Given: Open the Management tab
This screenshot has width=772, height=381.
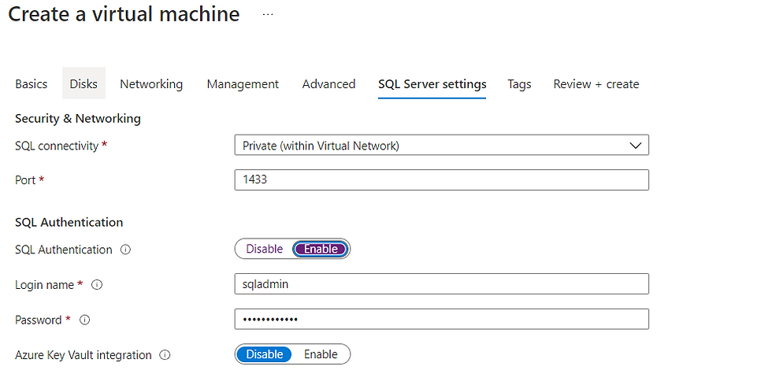Looking at the screenshot, I should tap(243, 84).
